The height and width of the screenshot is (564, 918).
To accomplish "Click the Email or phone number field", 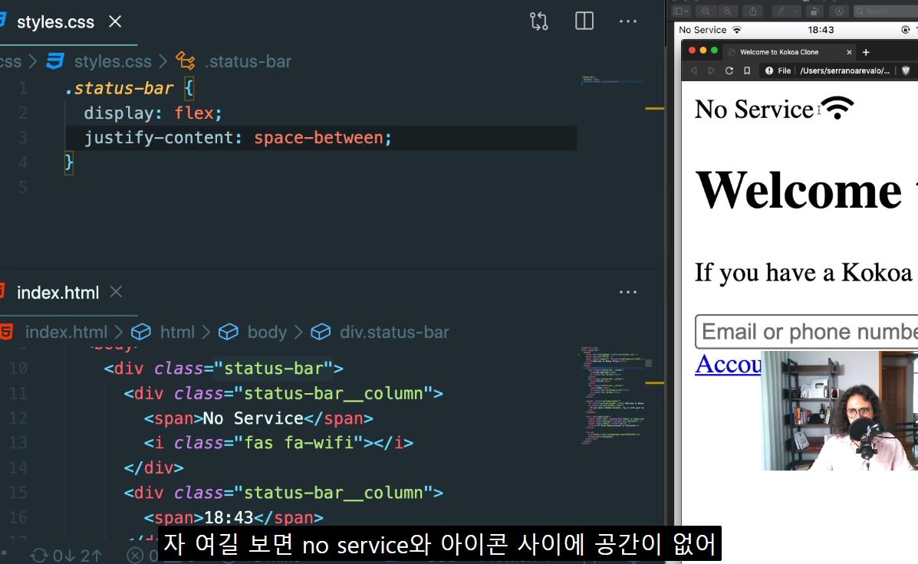I will tap(806, 332).
